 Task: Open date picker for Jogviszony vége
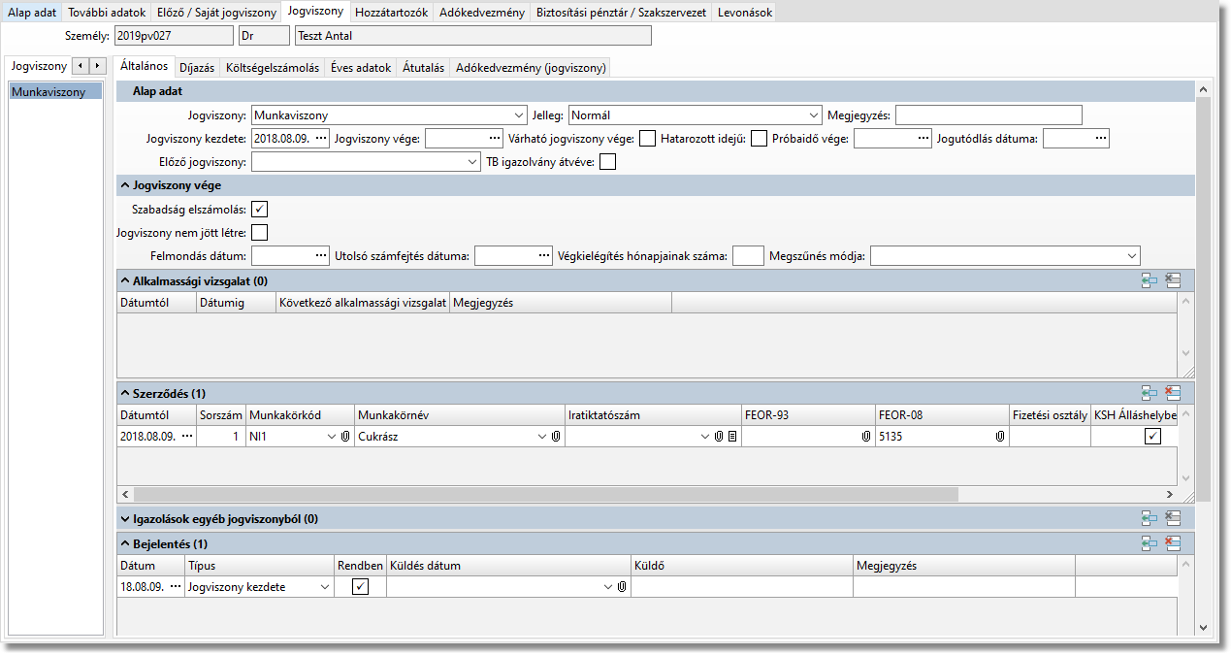[495, 138]
